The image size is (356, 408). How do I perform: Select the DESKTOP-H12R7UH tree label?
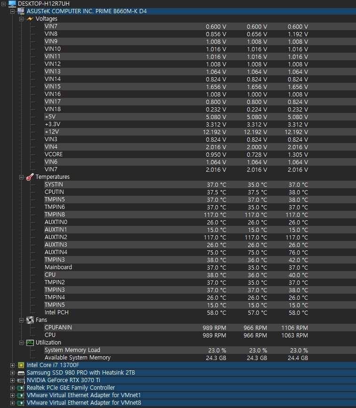[x=44, y=4]
